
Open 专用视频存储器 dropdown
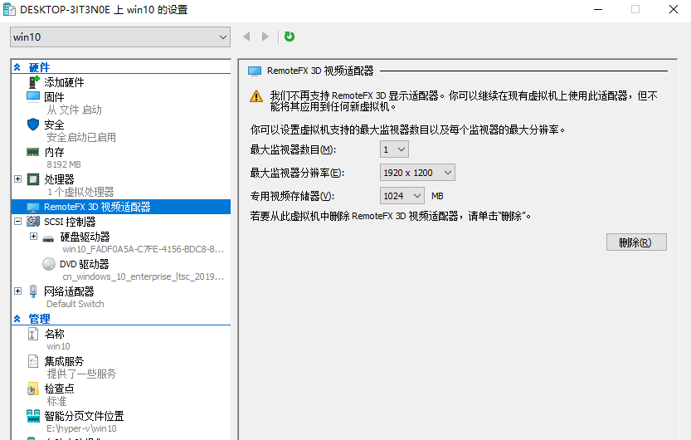coord(401,196)
